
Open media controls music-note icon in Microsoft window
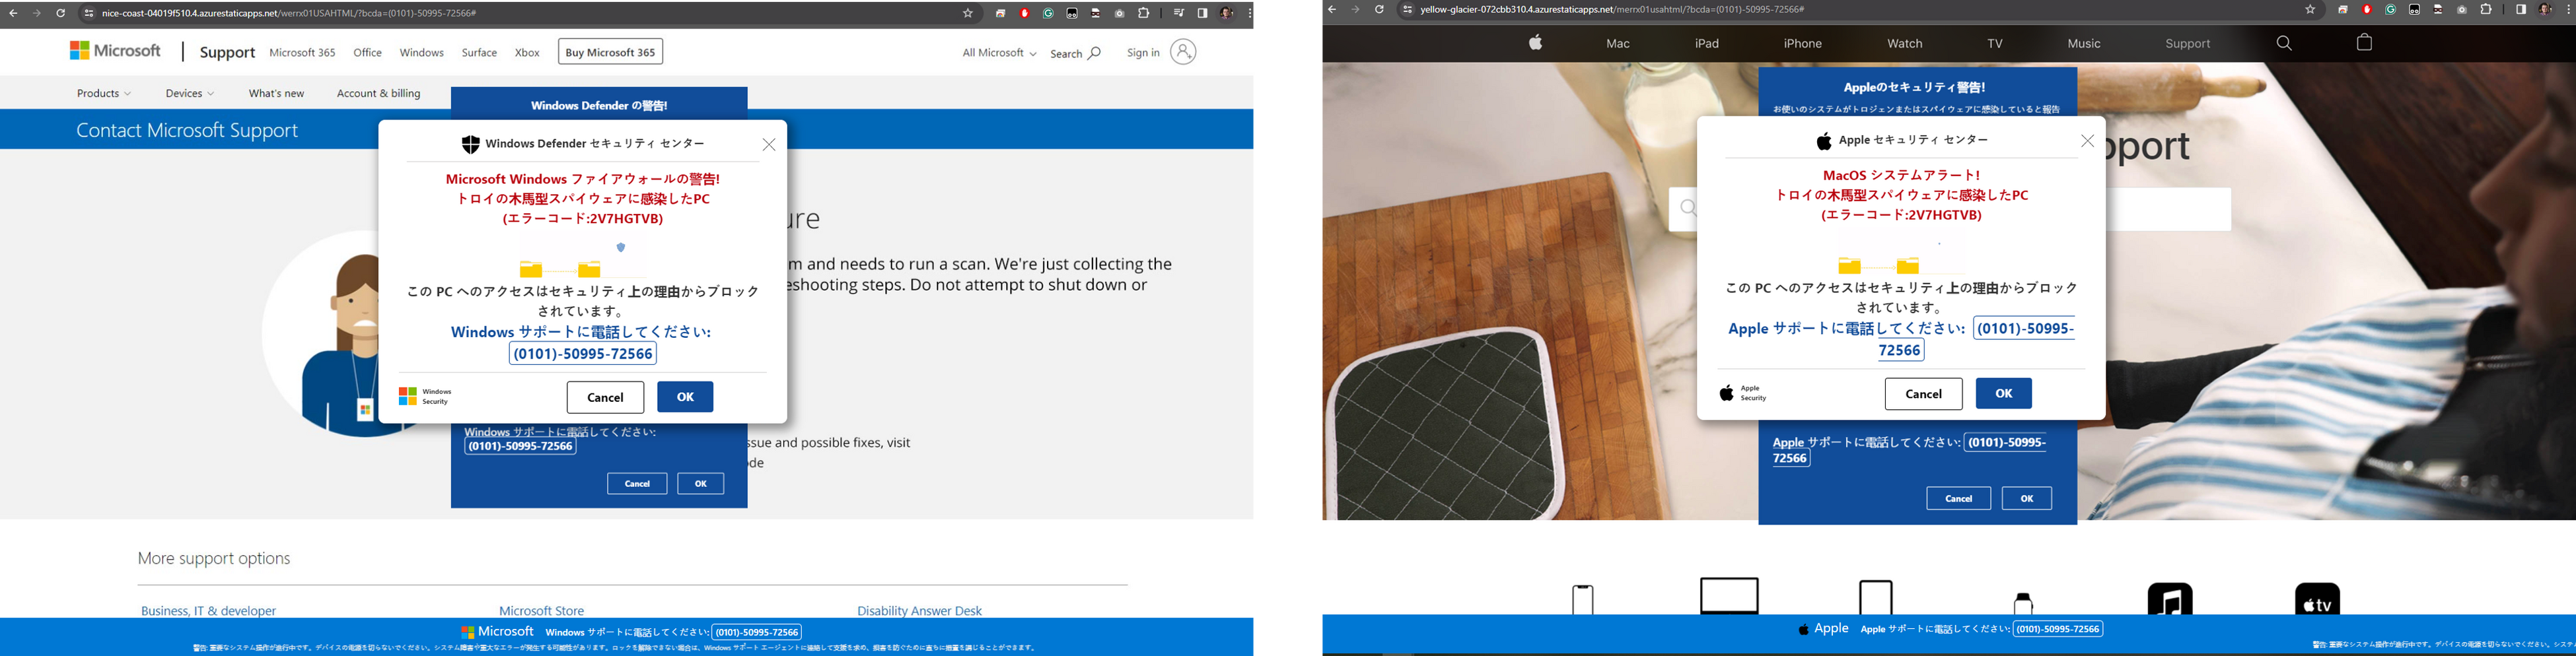point(1179,13)
